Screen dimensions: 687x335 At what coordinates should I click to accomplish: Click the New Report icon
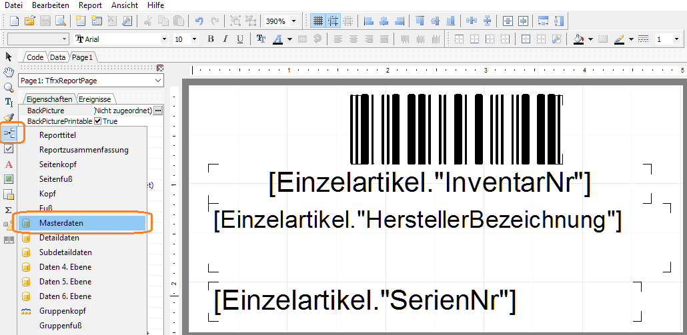coord(15,21)
